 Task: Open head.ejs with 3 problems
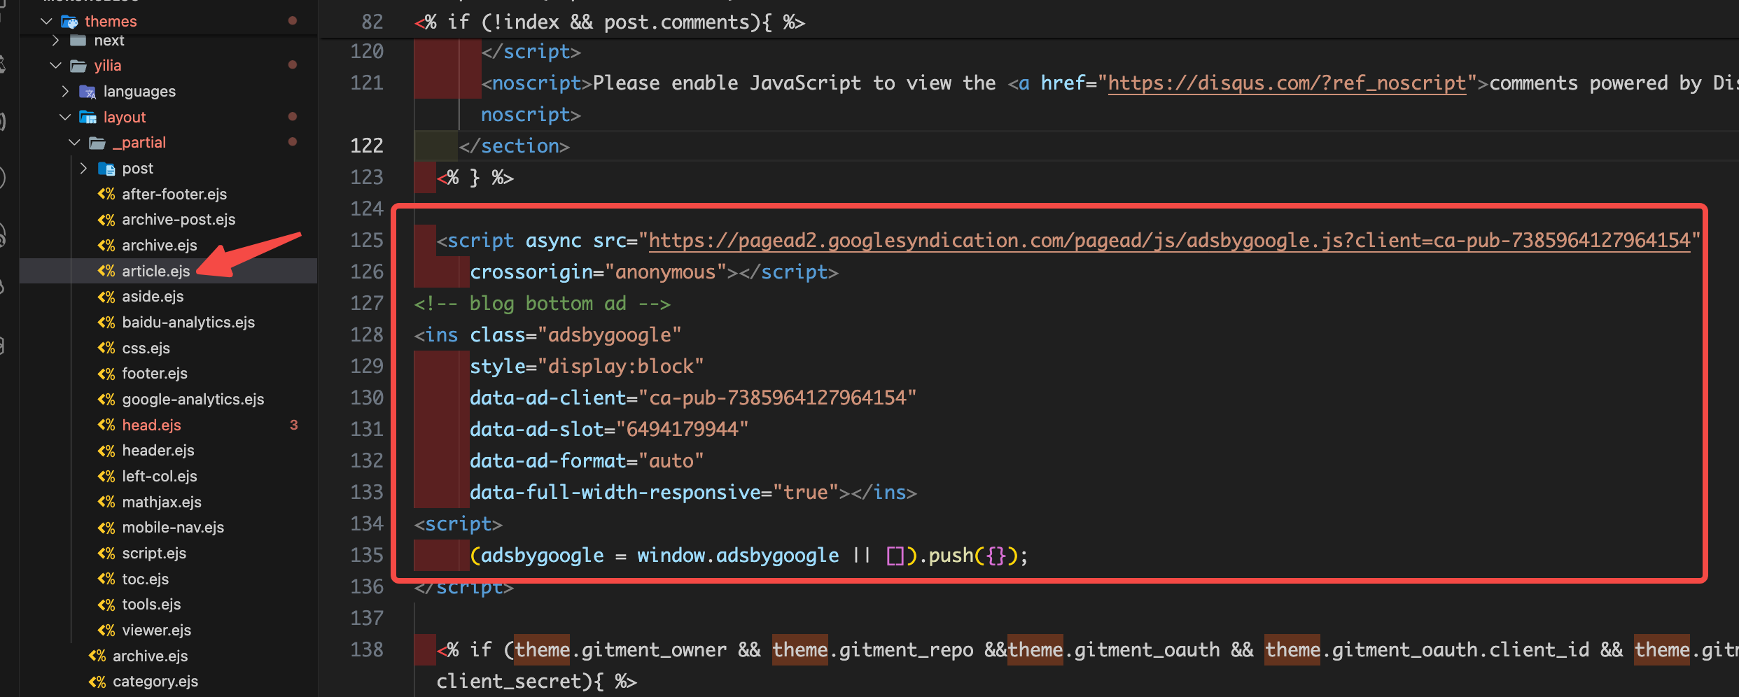(x=151, y=425)
